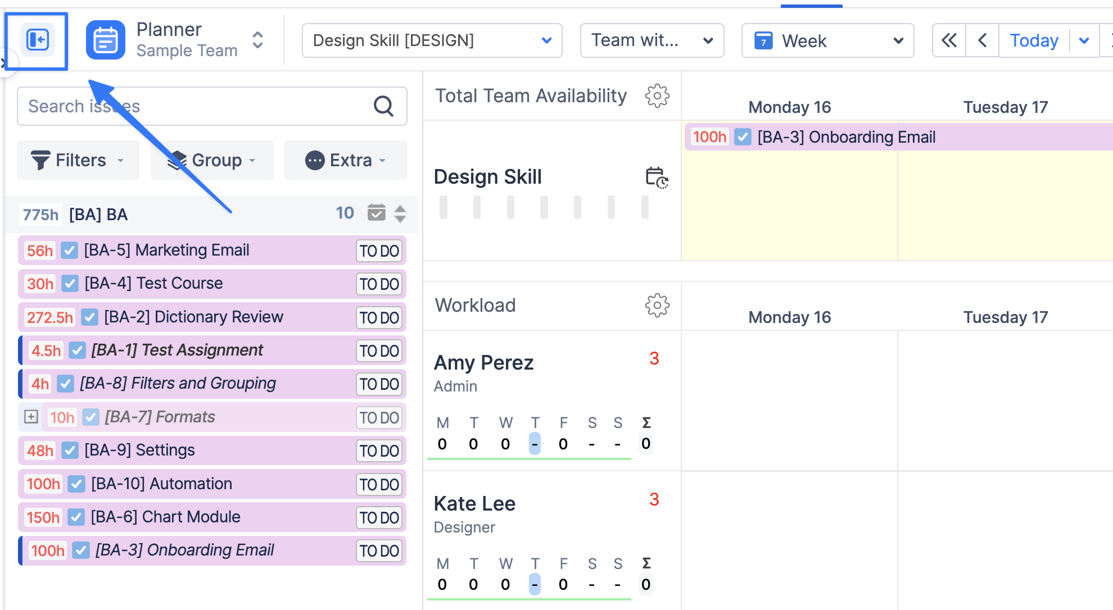1113x610 pixels.
Task: Click BA group calendar check icon
Action: coord(376,213)
